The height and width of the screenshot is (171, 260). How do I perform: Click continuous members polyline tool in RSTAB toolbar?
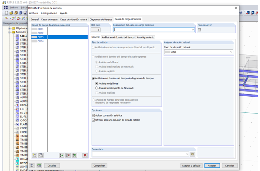point(19,18)
